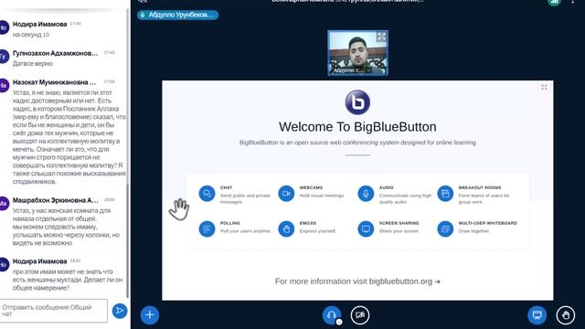Viewport: 585px width, 329px height.
Task: Click the 'BREAKOUT ROOMS' label on slide
Action: (x=480, y=187)
